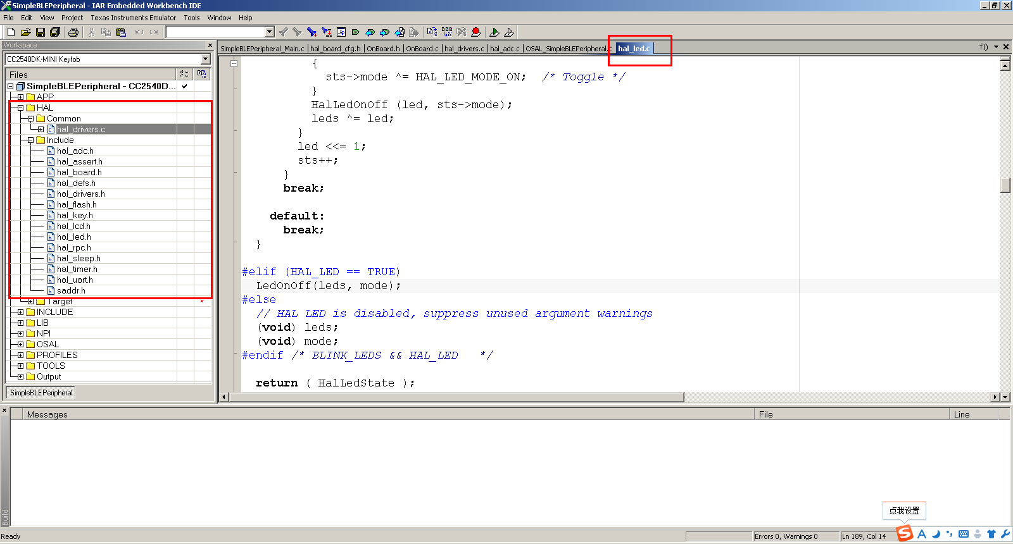This screenshot has height=544, width=1013.
Task: Toggle the Sogou soft keyboard icon
Action: tap(964, 534)
